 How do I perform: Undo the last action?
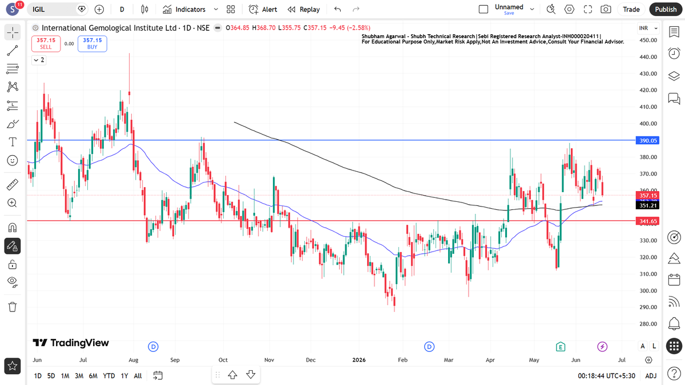[x=337, y=9]
